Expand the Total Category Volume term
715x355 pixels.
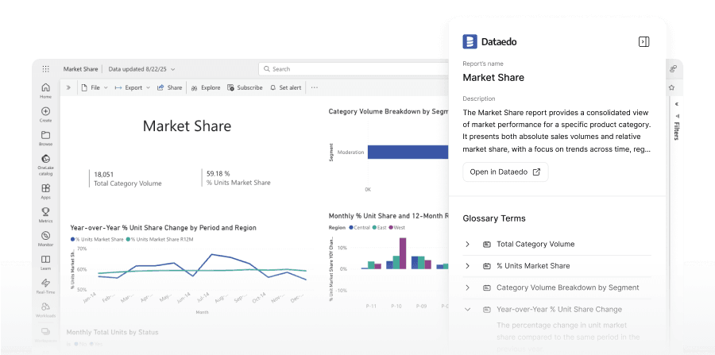pyautogui.click(x=467, y=244)
